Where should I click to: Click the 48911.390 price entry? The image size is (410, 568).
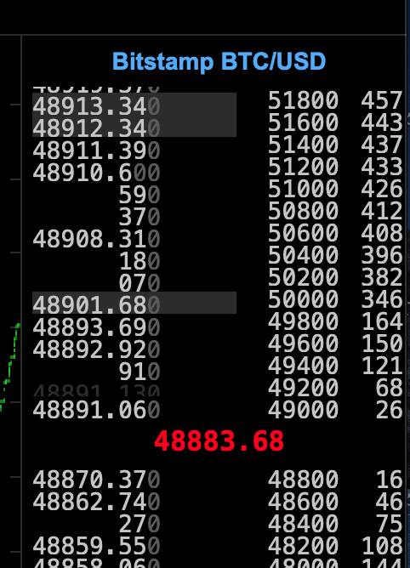(x=96, y=151)
